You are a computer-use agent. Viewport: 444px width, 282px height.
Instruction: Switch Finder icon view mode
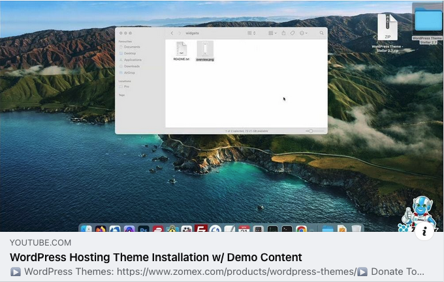tap(251, 33)
